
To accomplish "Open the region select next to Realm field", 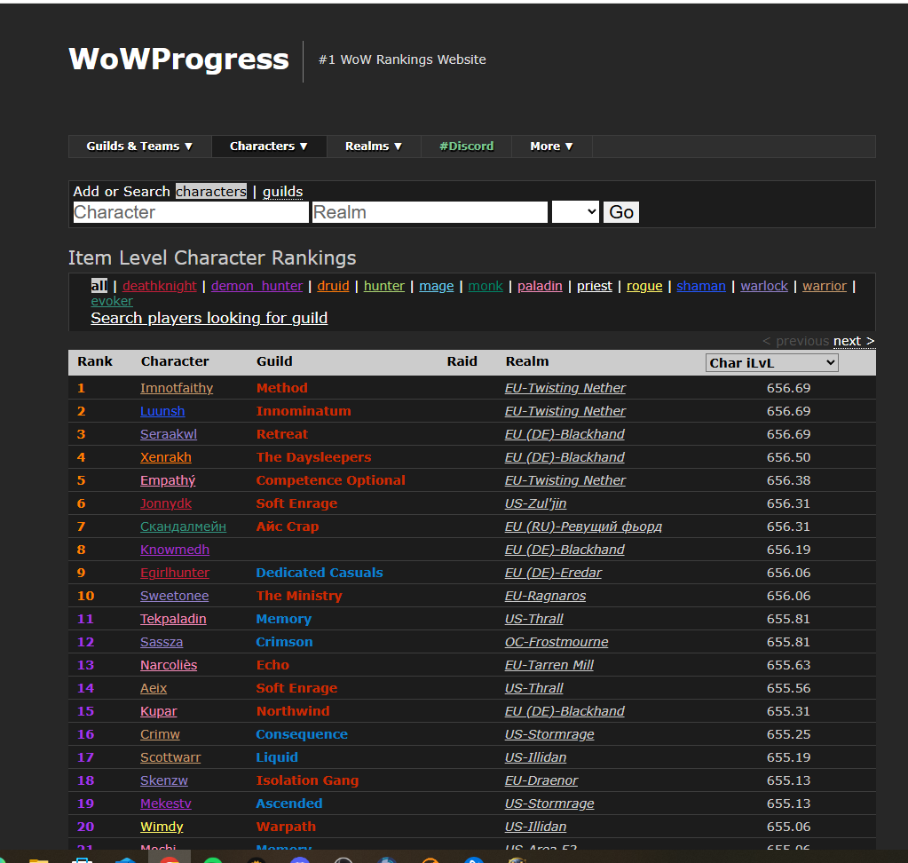I will [x=575, y=212].
